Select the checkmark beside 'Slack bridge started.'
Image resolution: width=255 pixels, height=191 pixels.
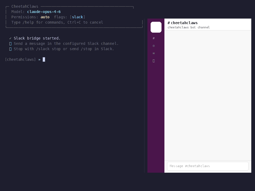(10, 38)
